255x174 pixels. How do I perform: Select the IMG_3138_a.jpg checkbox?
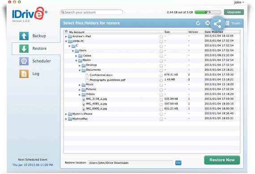pyautogui.click(x=161, y=100)
